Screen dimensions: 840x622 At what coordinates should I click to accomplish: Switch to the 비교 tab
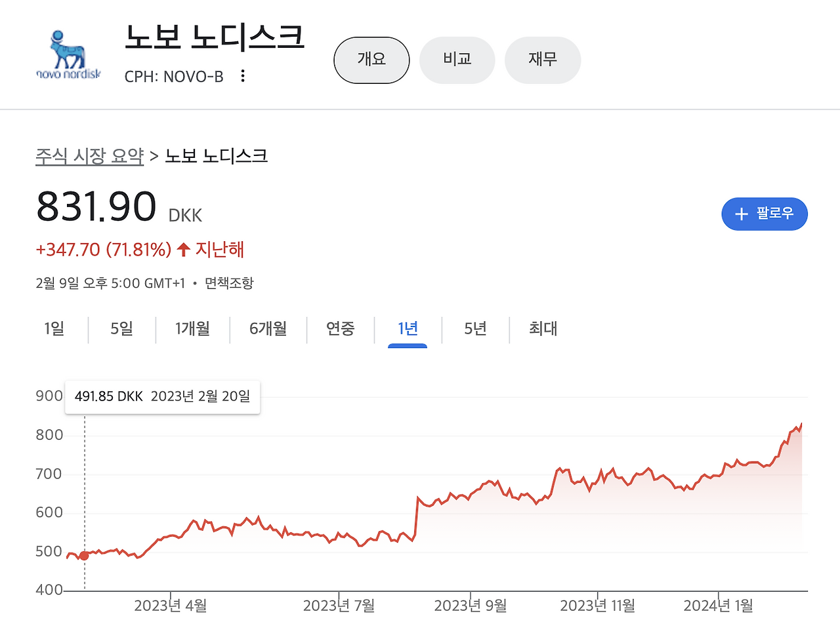[457, 60]
